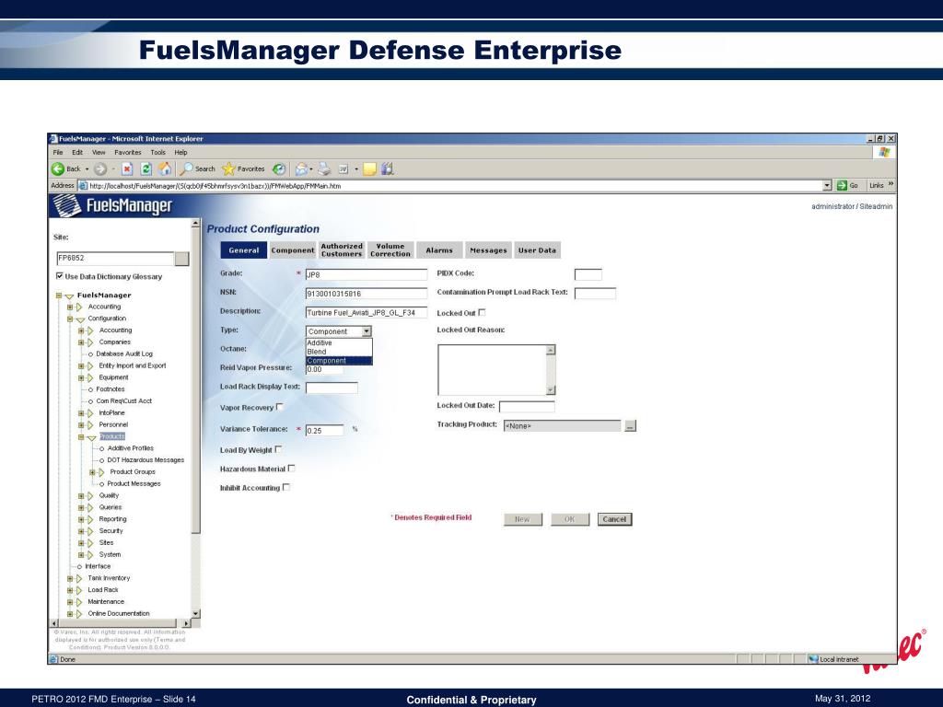Image resolution: width=943 pixels, height=707 pixels.
Task: Open the Messages tab
Action: tap(488, 250)
